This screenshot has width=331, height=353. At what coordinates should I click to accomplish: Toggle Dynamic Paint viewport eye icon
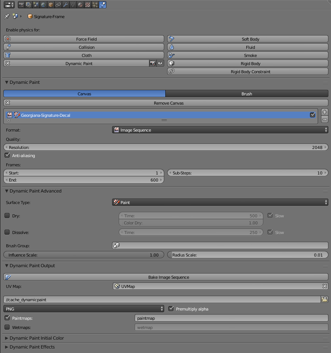[x=159, y=63]
